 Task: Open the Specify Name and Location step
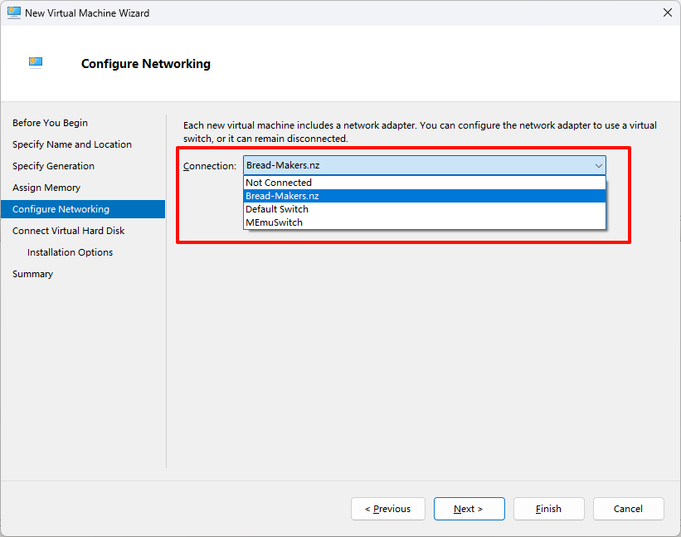click(x=71, y=144)
